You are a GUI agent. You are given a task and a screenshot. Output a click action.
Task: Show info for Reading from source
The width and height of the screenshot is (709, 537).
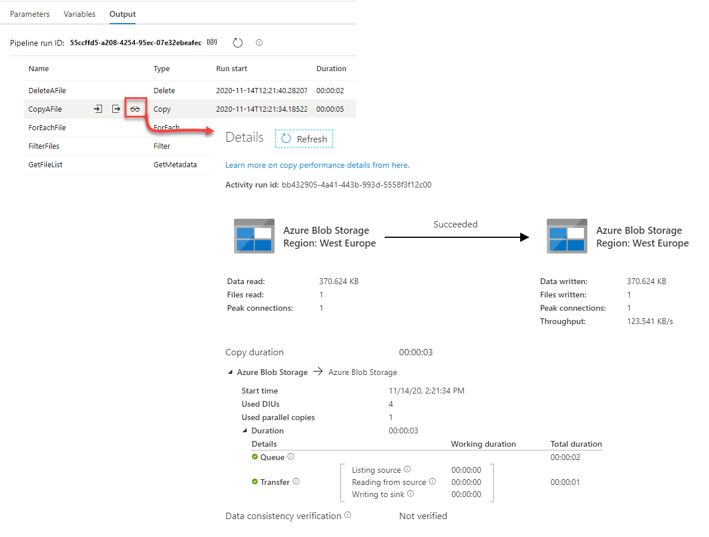(x=432, y=481)
